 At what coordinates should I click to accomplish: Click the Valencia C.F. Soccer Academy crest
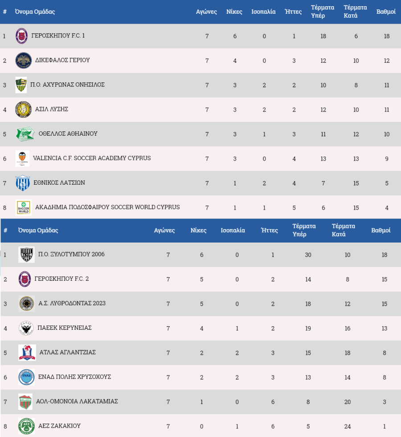tap(22, 158)
